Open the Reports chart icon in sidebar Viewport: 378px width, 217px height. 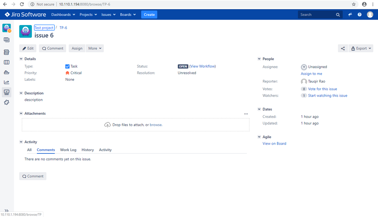6,82
